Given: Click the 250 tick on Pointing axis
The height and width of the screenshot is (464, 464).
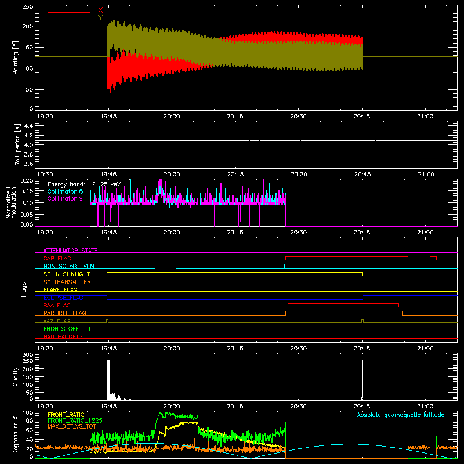Looking at the screenshot, I should tap(27, 7).
